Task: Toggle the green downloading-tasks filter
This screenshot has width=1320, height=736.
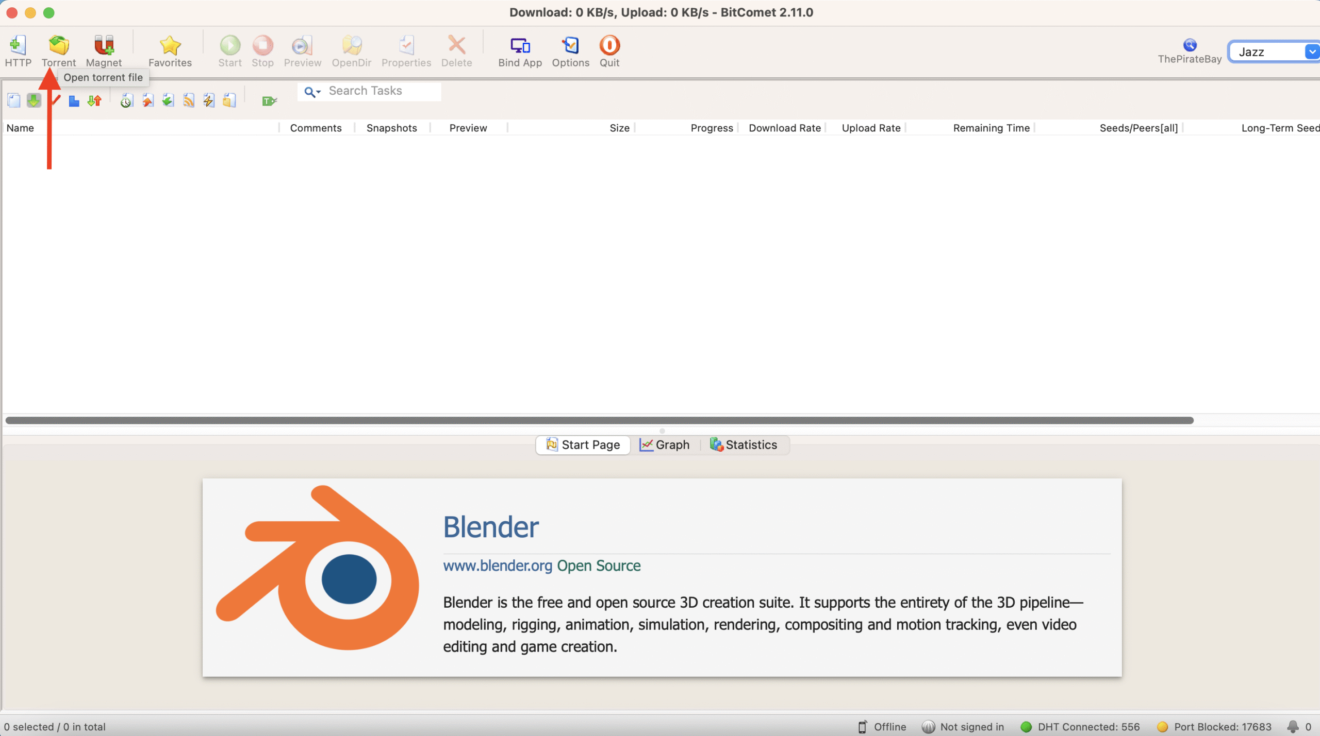Action: click(x=34, y=101)
